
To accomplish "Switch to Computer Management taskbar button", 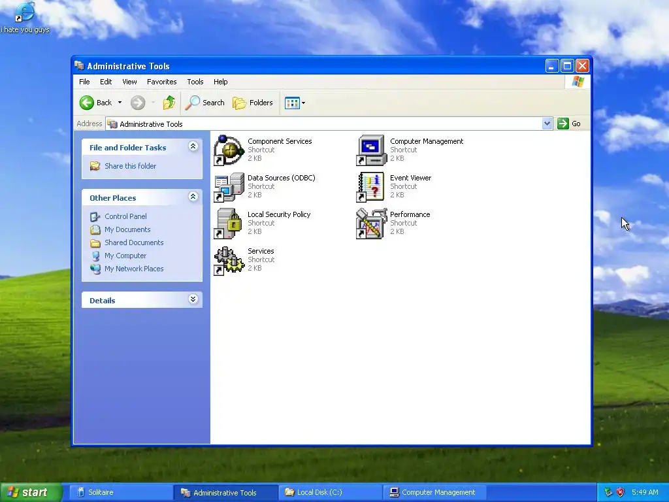I will tap(434, 492).
